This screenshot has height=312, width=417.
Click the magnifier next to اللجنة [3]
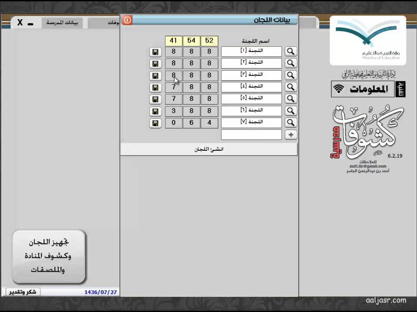pos(291,75)
